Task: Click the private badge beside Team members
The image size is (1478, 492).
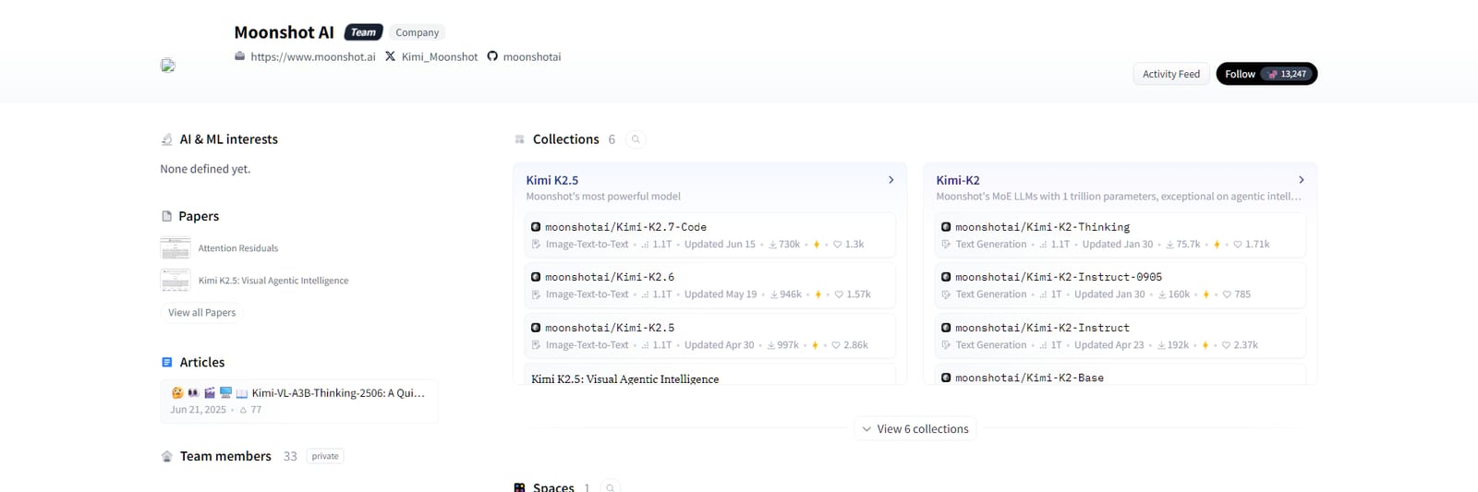Action: click(x=325, y=456)
